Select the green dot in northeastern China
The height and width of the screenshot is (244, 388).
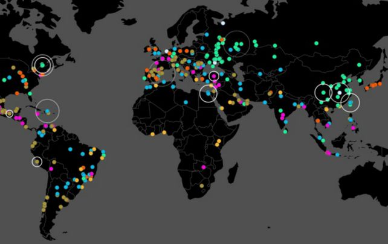[359, 65]
